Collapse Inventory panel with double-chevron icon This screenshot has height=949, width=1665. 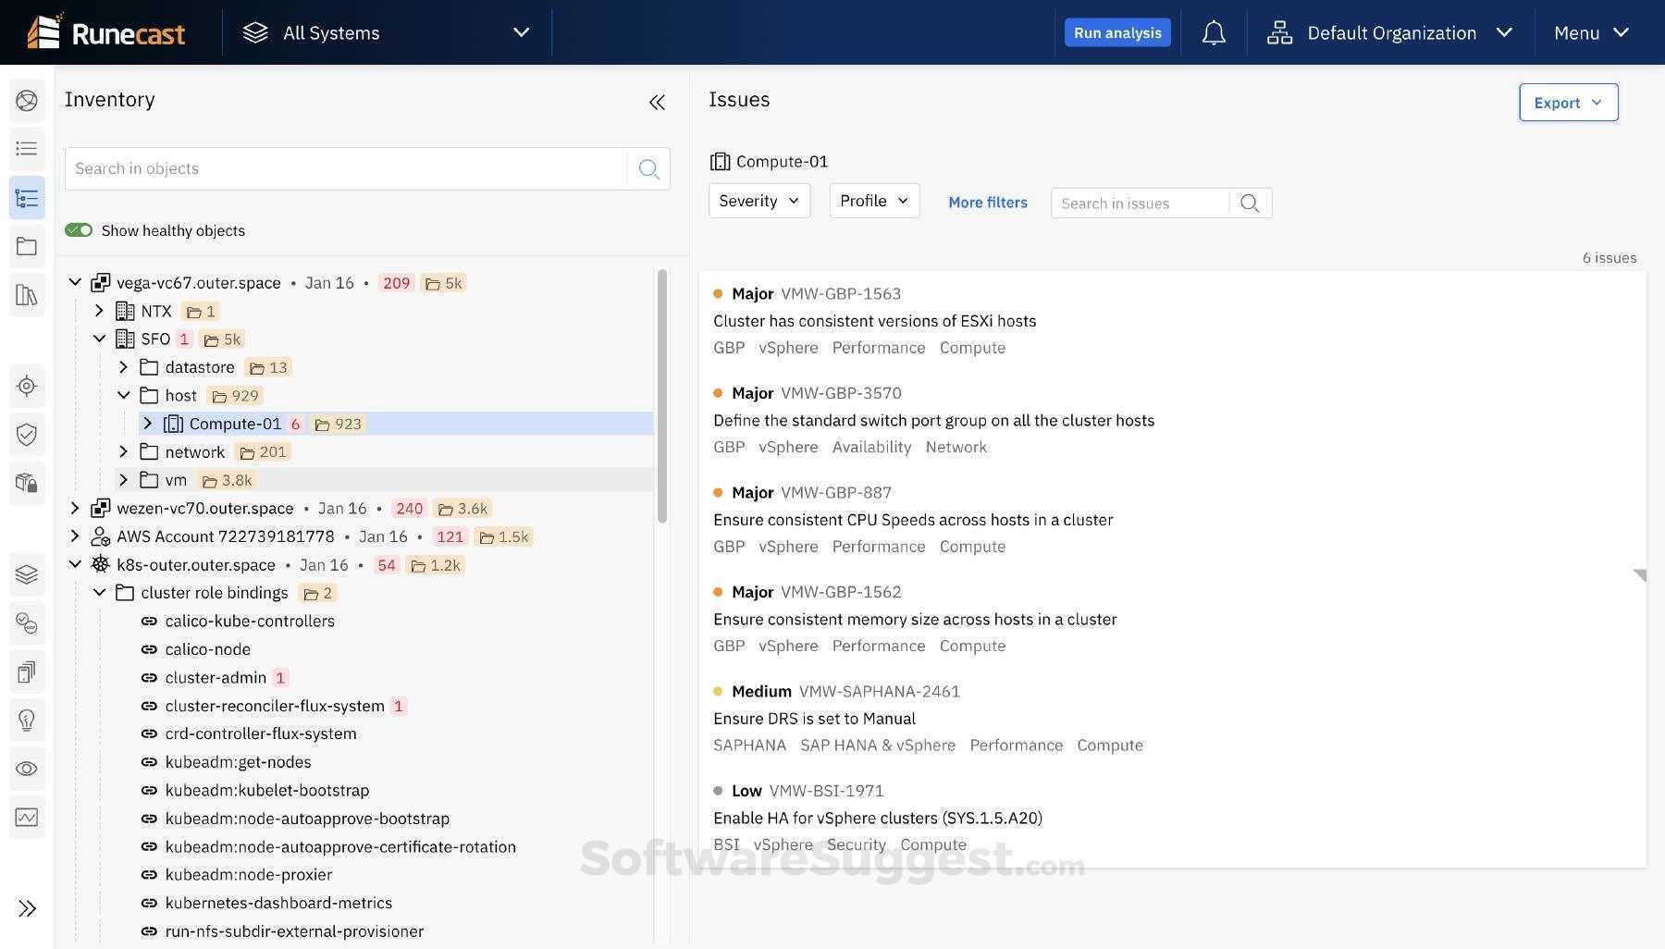click(x=657, y=103)
